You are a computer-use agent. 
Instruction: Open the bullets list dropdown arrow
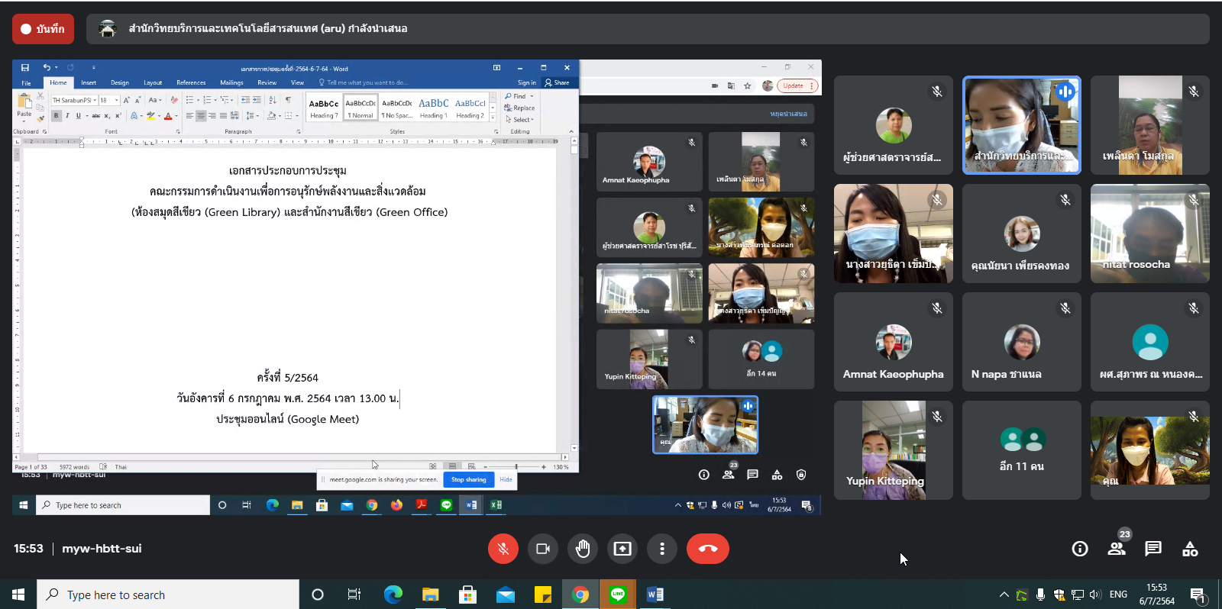pos(197,100)
